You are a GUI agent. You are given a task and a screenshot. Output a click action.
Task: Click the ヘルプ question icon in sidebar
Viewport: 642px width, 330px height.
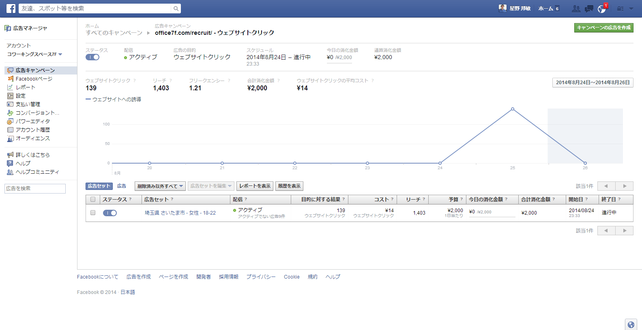[x=10, y=164]
